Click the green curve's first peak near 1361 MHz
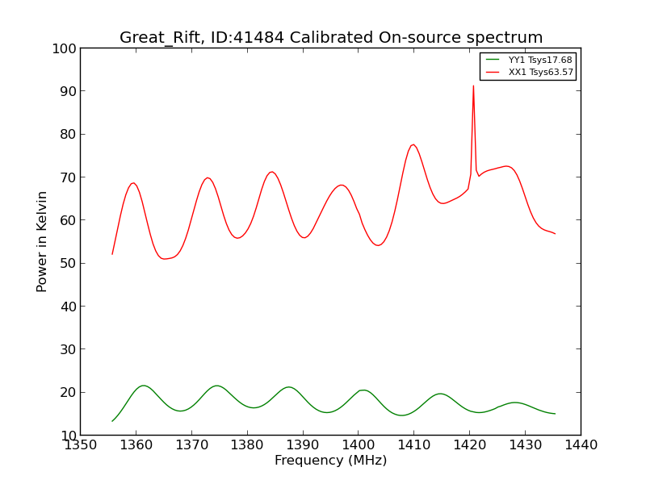646x484 pixels. point(144,386)
